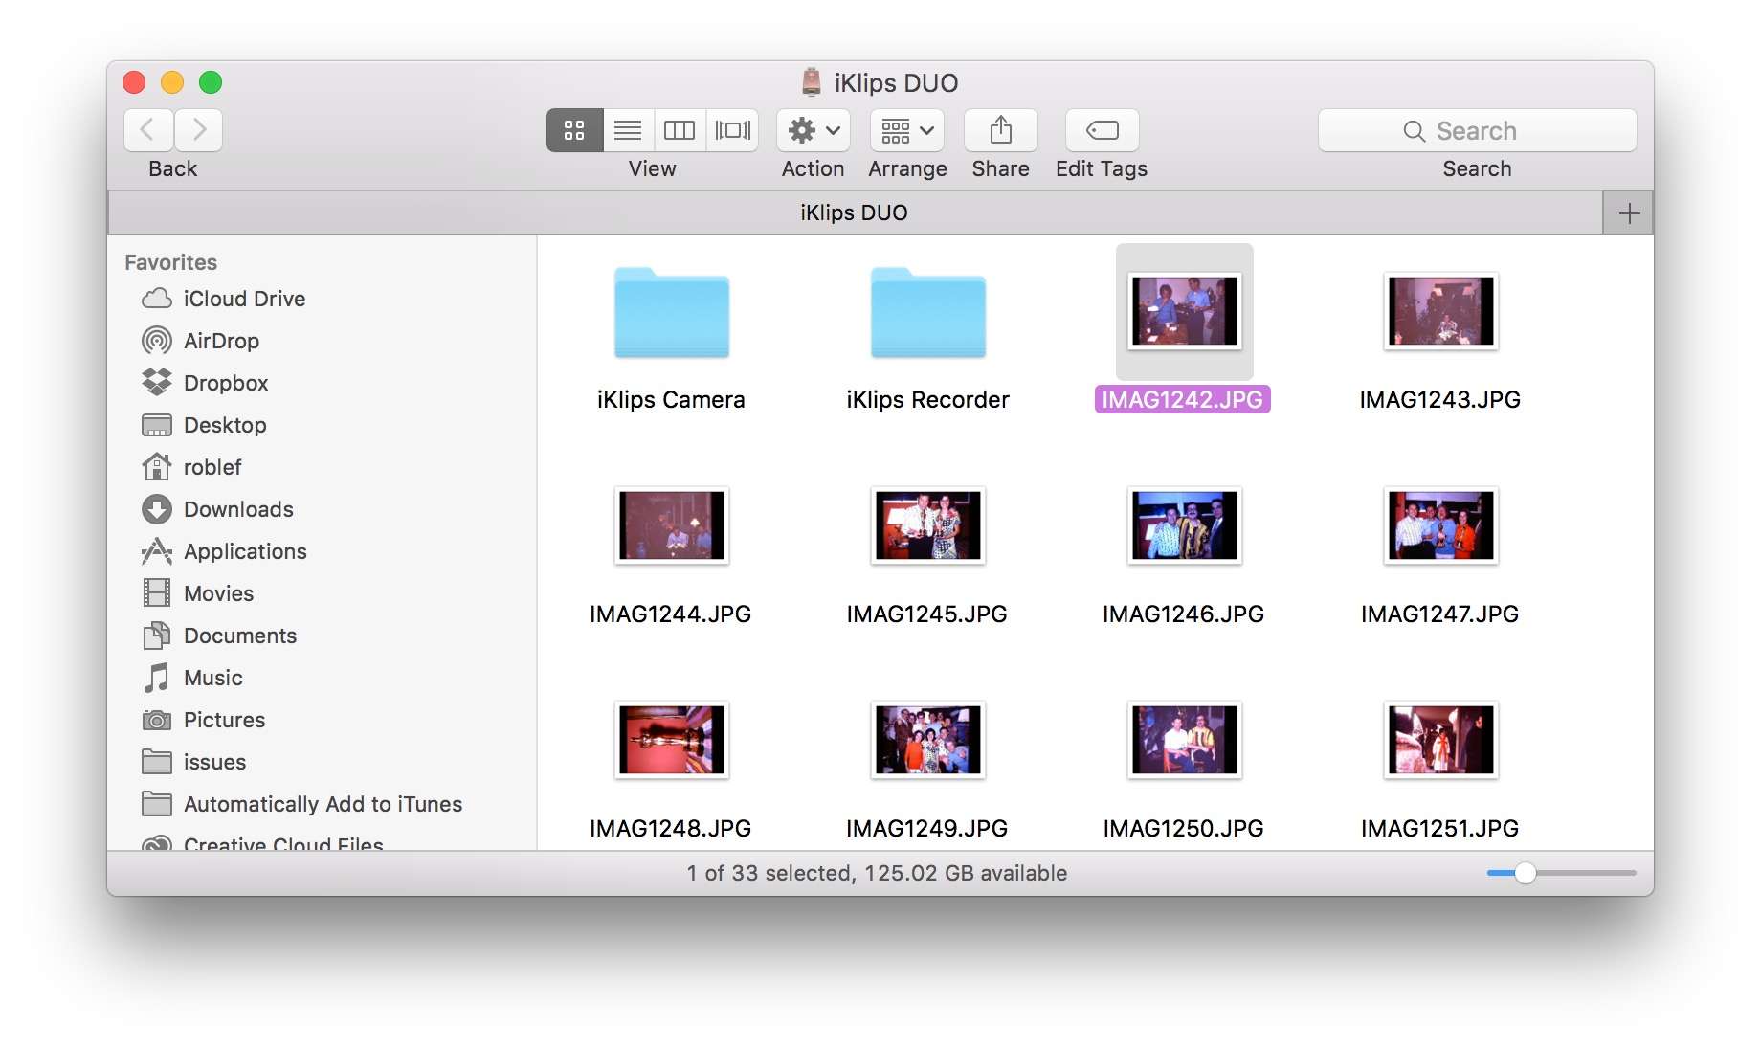This screenshot has height=1049, width=1761.
Task: Go forward using the forward arrow
Action: pyautogui.click(x=198, y=130)
